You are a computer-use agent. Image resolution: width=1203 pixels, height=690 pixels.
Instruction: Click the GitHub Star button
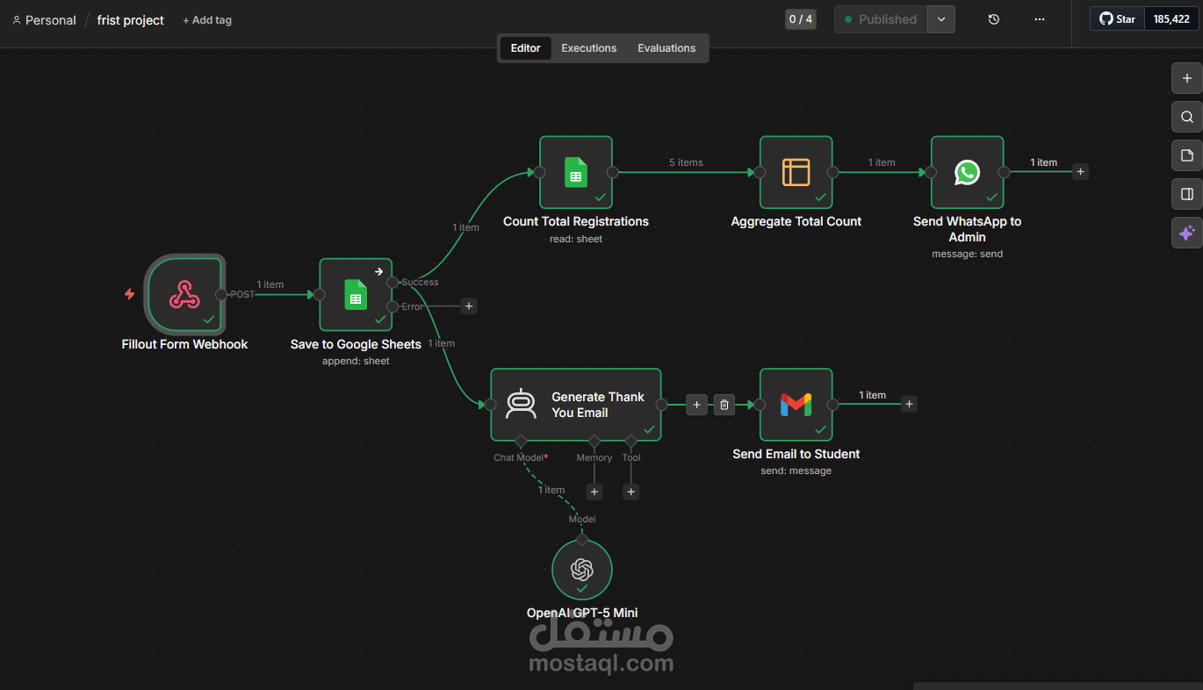1117,19
